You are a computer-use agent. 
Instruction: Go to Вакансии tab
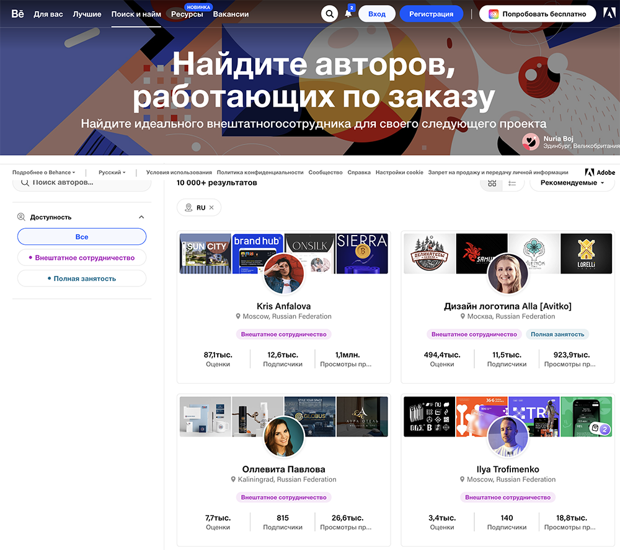[x=231, y=14]
